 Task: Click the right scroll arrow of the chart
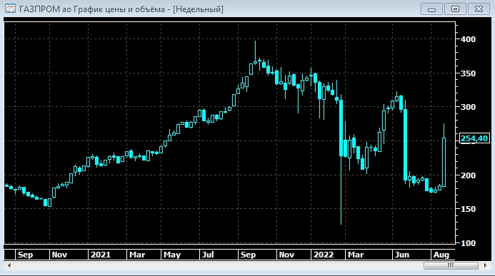point(485,265)
